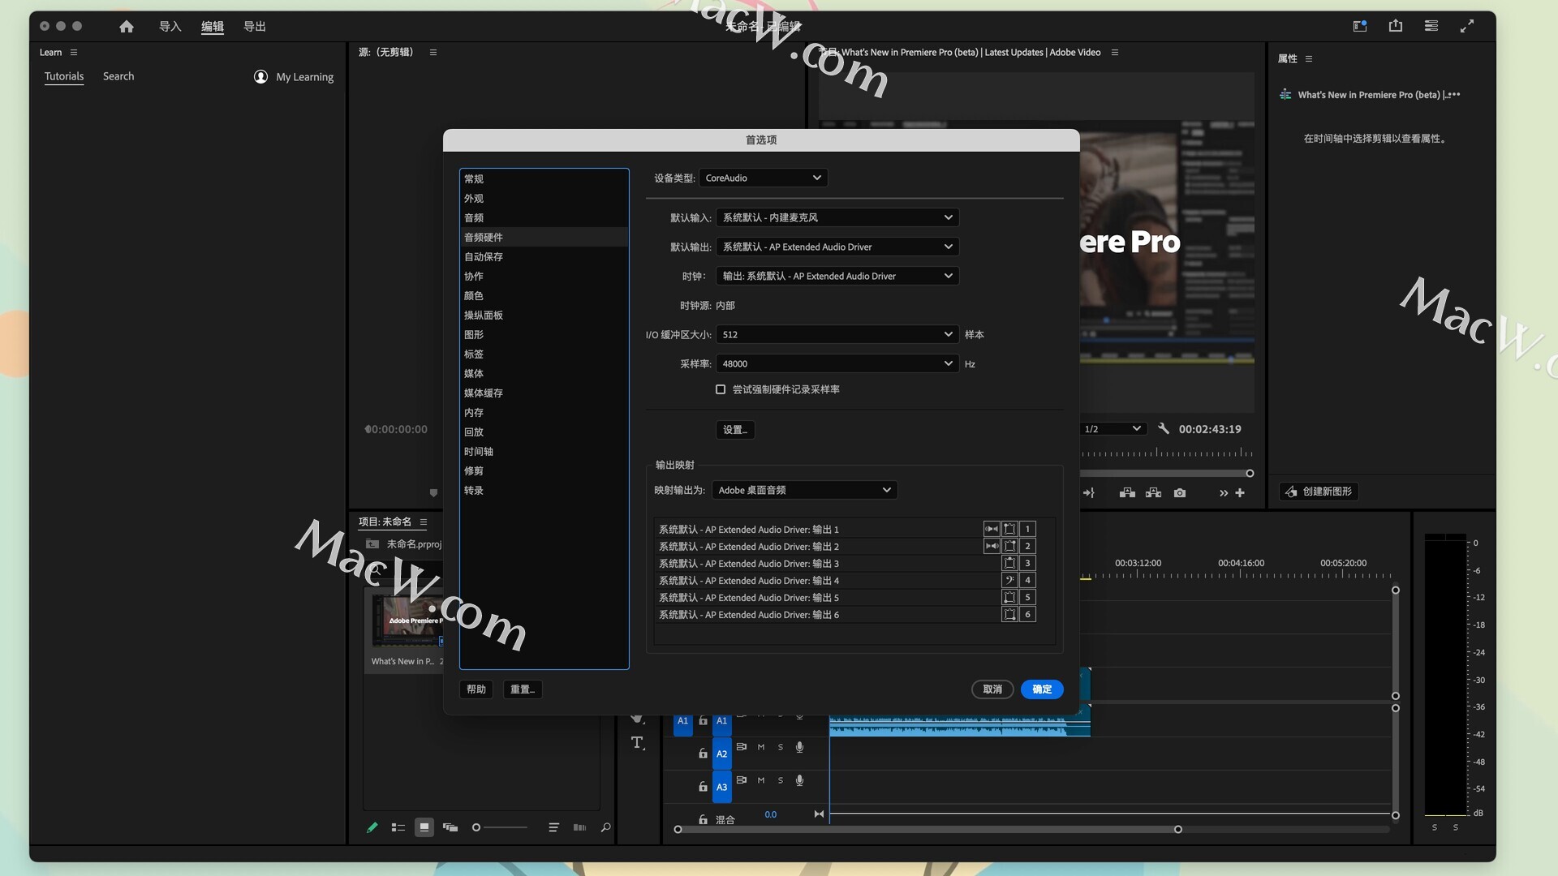Click the 设置 button for audio hardware
1558x876 pixels.
click(x=735, y=430)
